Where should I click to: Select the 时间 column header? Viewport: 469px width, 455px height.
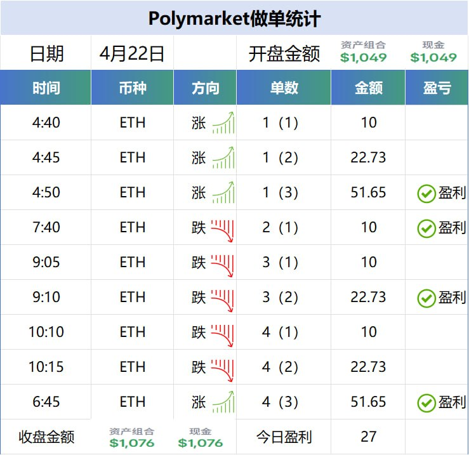click(x=46, y=88)
